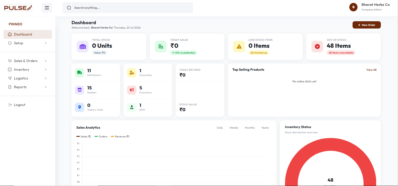The height and width of the screenshot is (186, 398).
Task: Click the Dealers store icon
Action: (80, 90)
